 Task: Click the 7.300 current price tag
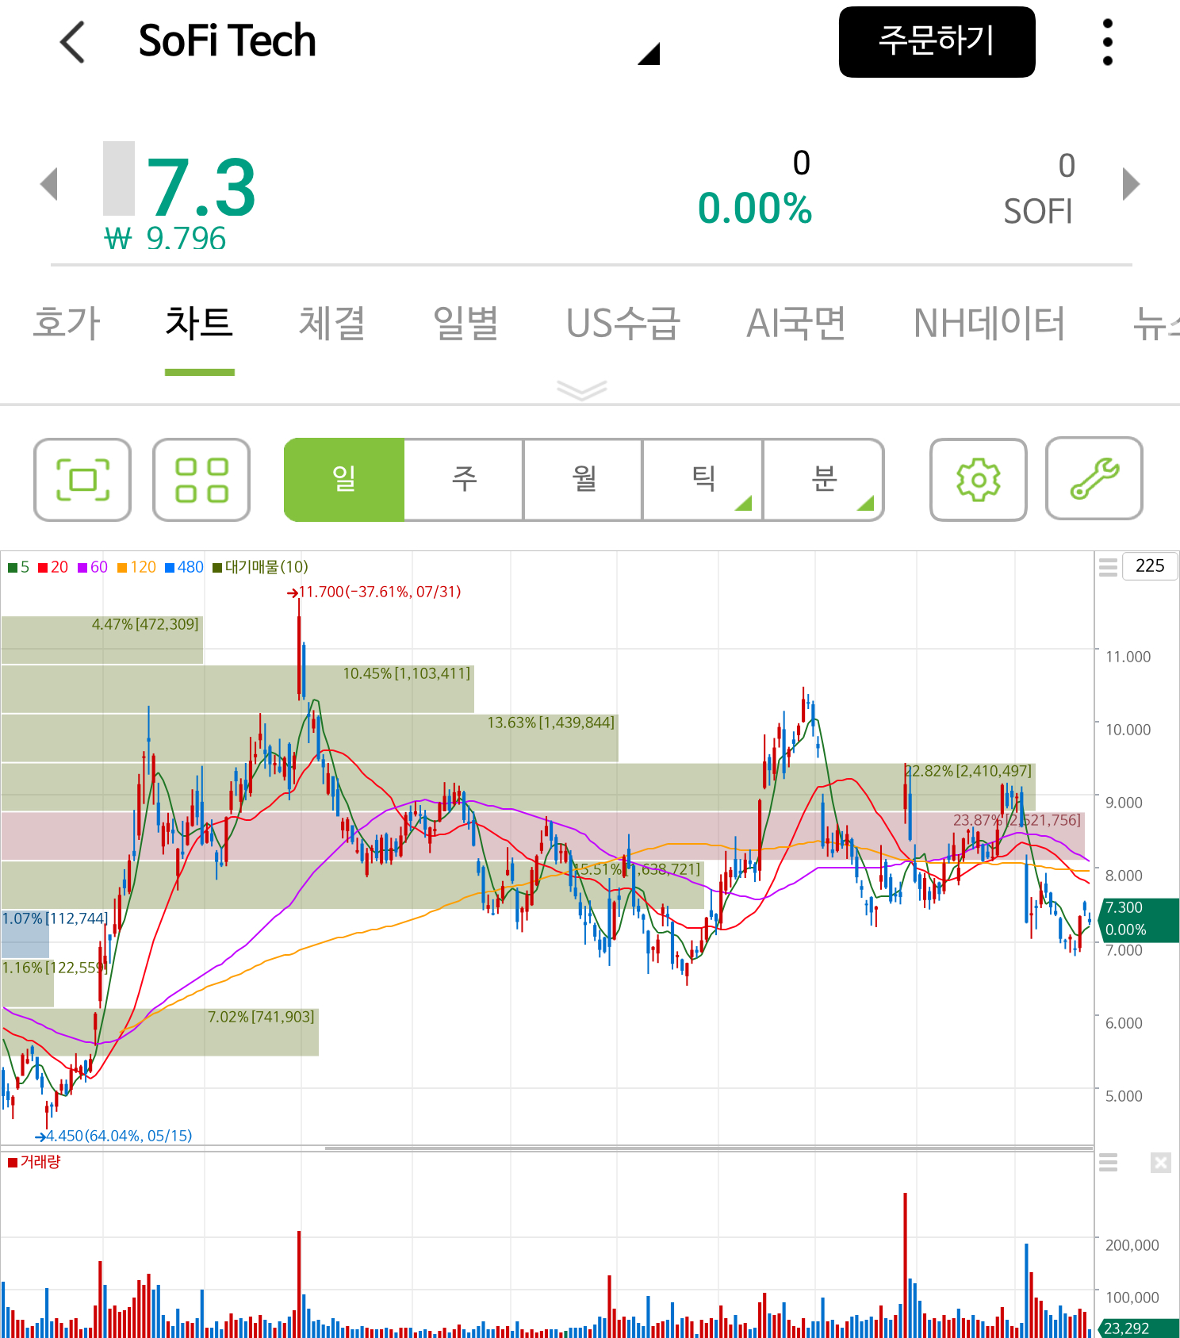click(x=1139, y=919)
